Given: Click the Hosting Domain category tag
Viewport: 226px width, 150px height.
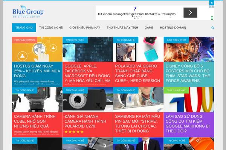Looking at the screenshot, I should point(24,40).
